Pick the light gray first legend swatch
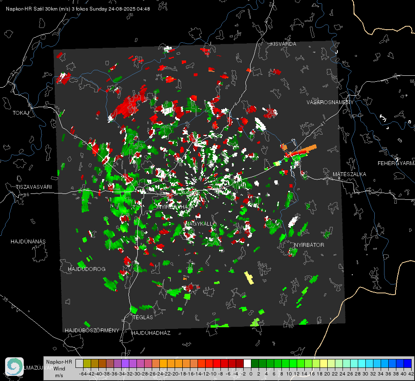This screenshot has width=415, height=381. [x=79, y=363]
